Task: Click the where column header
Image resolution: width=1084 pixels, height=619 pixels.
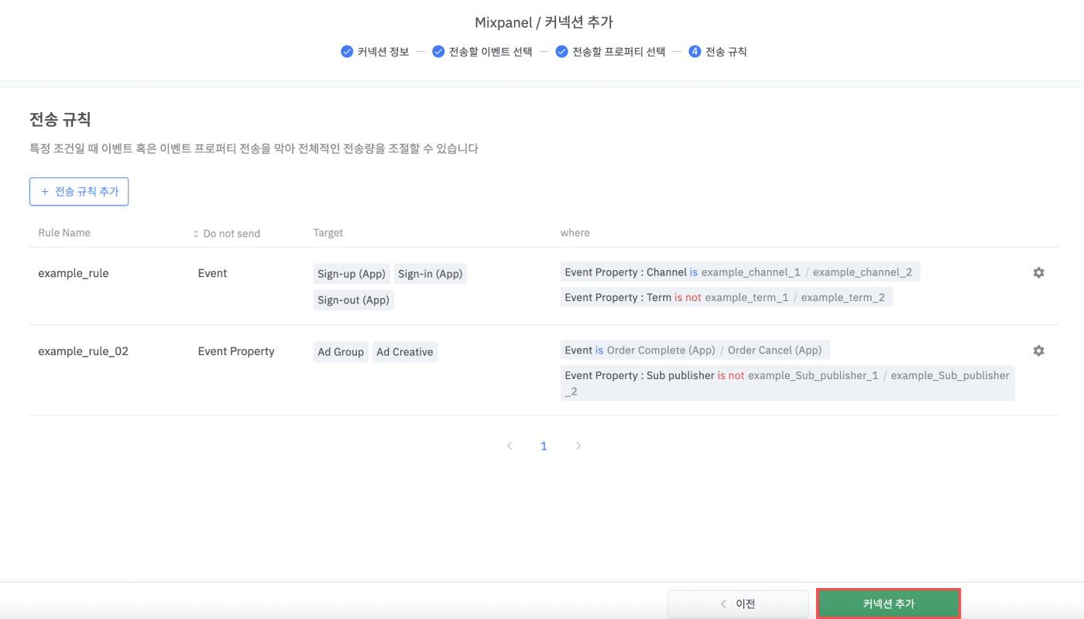Action: pyautogui.click(x=575, y=233)
